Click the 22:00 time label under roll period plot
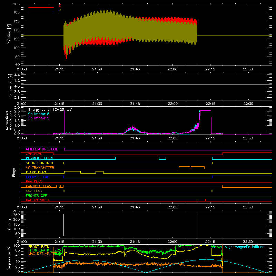276x276 pixels. point(173,104)
